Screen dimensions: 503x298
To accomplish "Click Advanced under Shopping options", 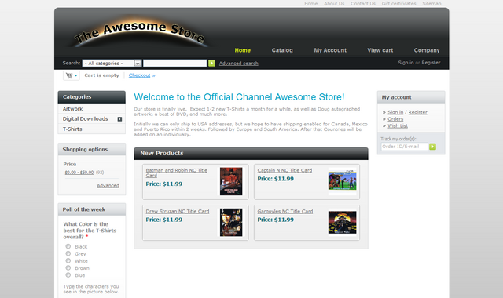I will tap(108, 185).
